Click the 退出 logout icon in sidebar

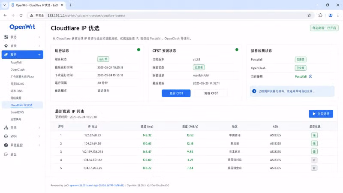coord(6,154)
